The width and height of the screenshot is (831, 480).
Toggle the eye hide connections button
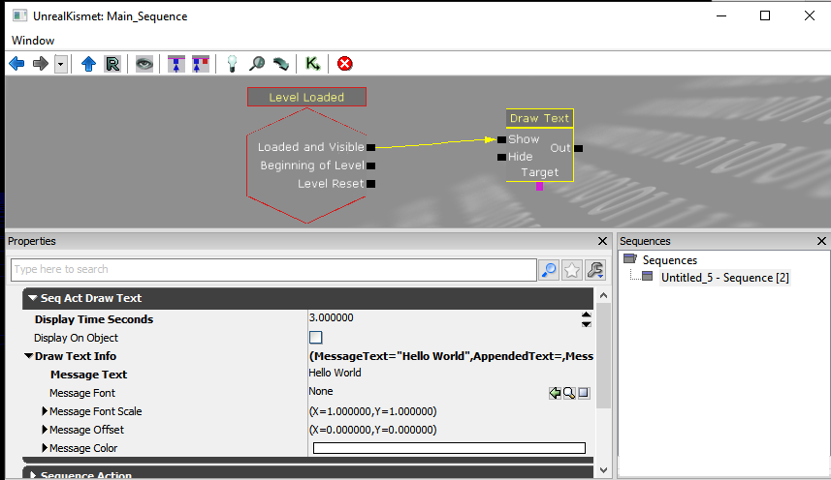point(144,64)
